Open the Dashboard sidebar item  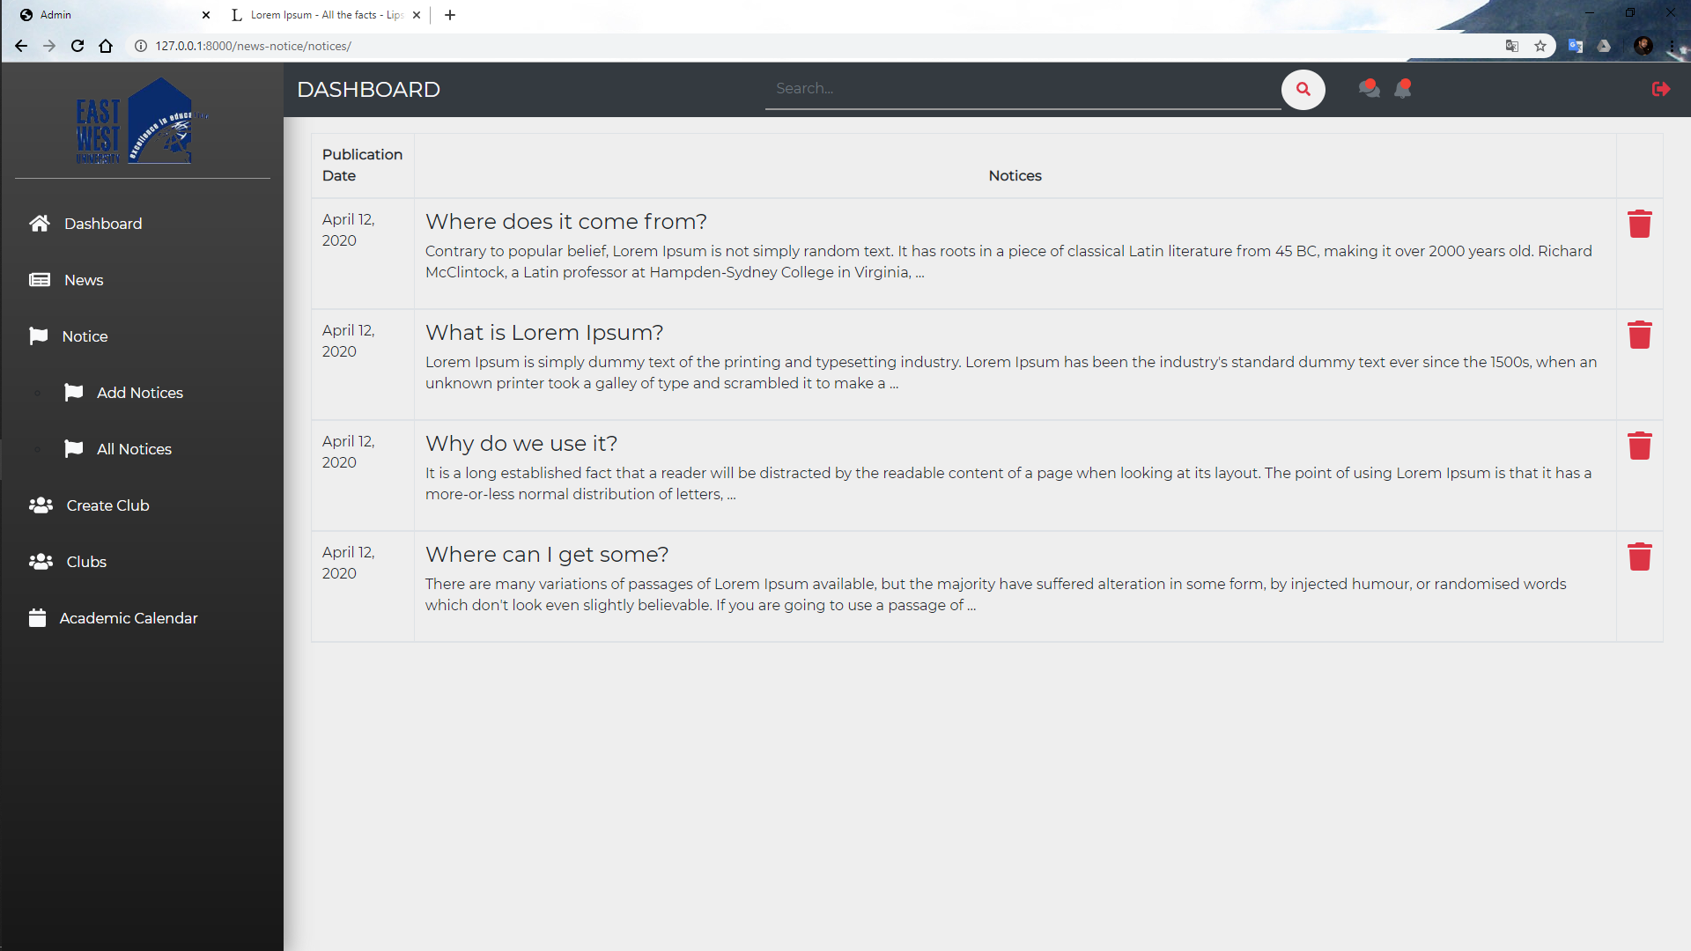point(102,224)
